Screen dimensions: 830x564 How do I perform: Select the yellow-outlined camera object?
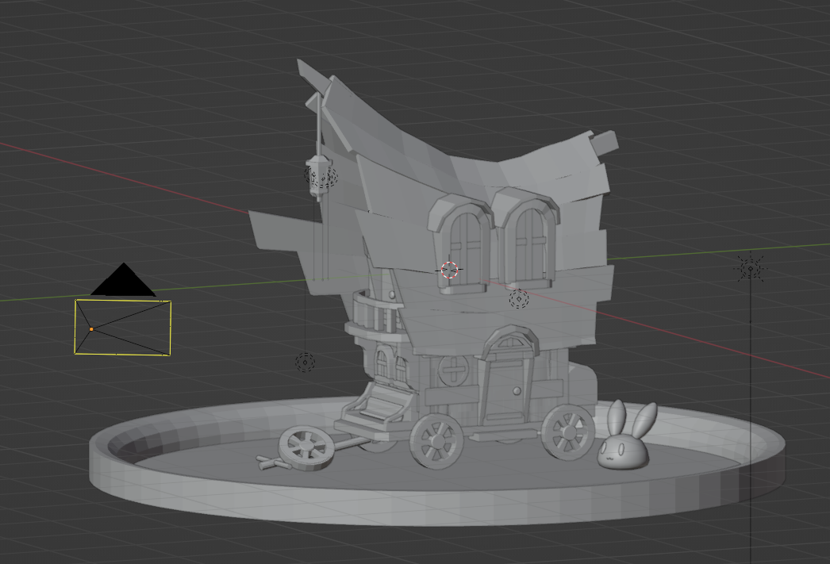122,327
